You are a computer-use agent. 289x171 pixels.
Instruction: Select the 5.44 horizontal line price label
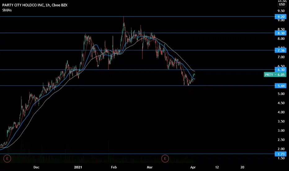(x=280, y=86)
